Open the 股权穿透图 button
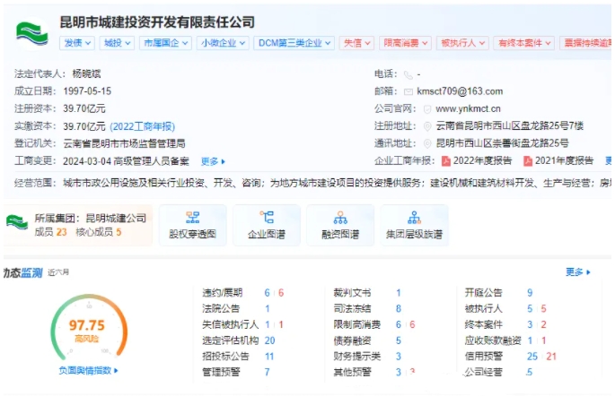Viewport: 615px width, 396px height. pyautogui.click(x=192, y=226)
